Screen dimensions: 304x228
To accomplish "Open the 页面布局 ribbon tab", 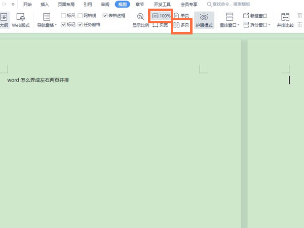I will pyautogui.click(x=66, y=4).
